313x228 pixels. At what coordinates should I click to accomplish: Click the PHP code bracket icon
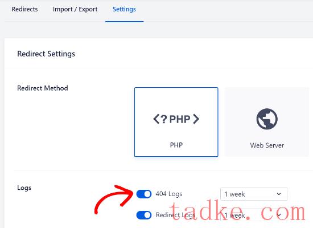coord(176,119)
